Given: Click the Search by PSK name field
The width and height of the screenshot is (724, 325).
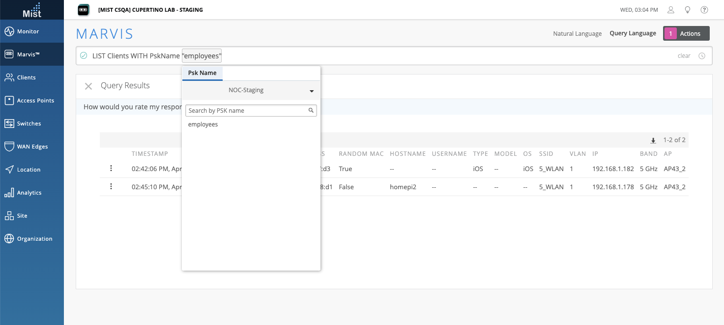Looking at the screenshot, I should (x=246, y=111).
